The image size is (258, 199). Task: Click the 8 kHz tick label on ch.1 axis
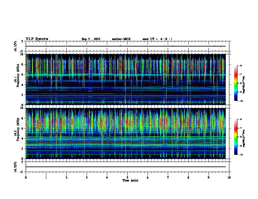[x=22, y=64]
